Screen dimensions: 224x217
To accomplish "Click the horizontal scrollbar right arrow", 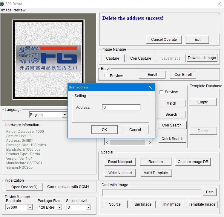I will point(150,142).
